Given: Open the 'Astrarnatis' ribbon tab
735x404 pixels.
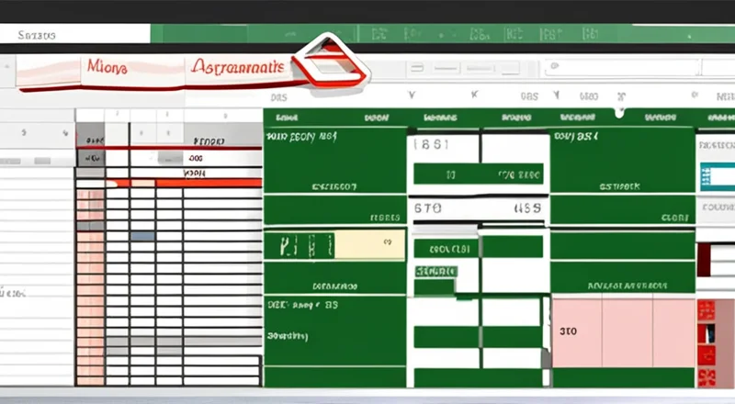Looking at the screenshot, I should [x=238, y=67].
